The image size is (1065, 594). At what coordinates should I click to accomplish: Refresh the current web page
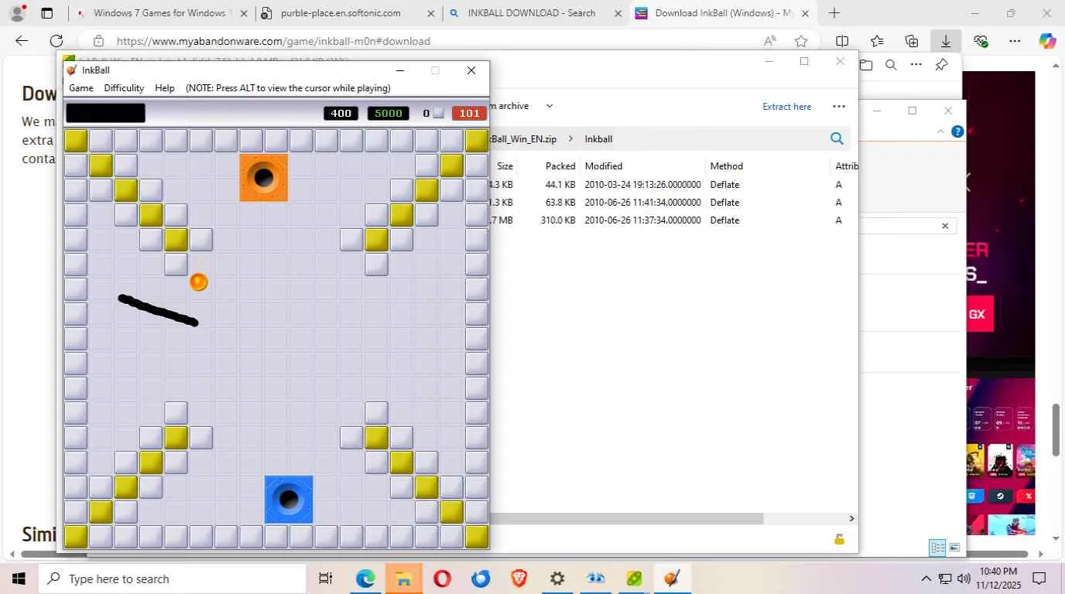pos(57,41)
